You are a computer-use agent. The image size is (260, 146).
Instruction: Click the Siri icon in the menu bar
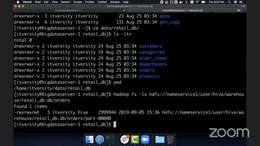235,2
